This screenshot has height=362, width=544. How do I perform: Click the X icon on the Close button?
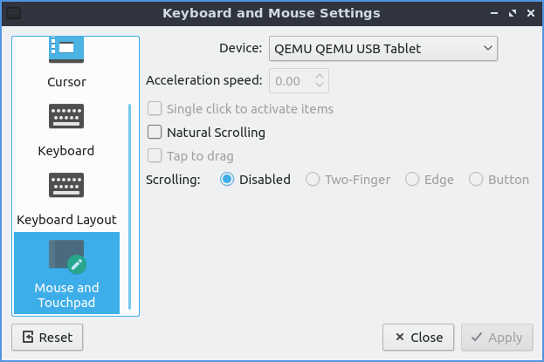pos(399,337)
